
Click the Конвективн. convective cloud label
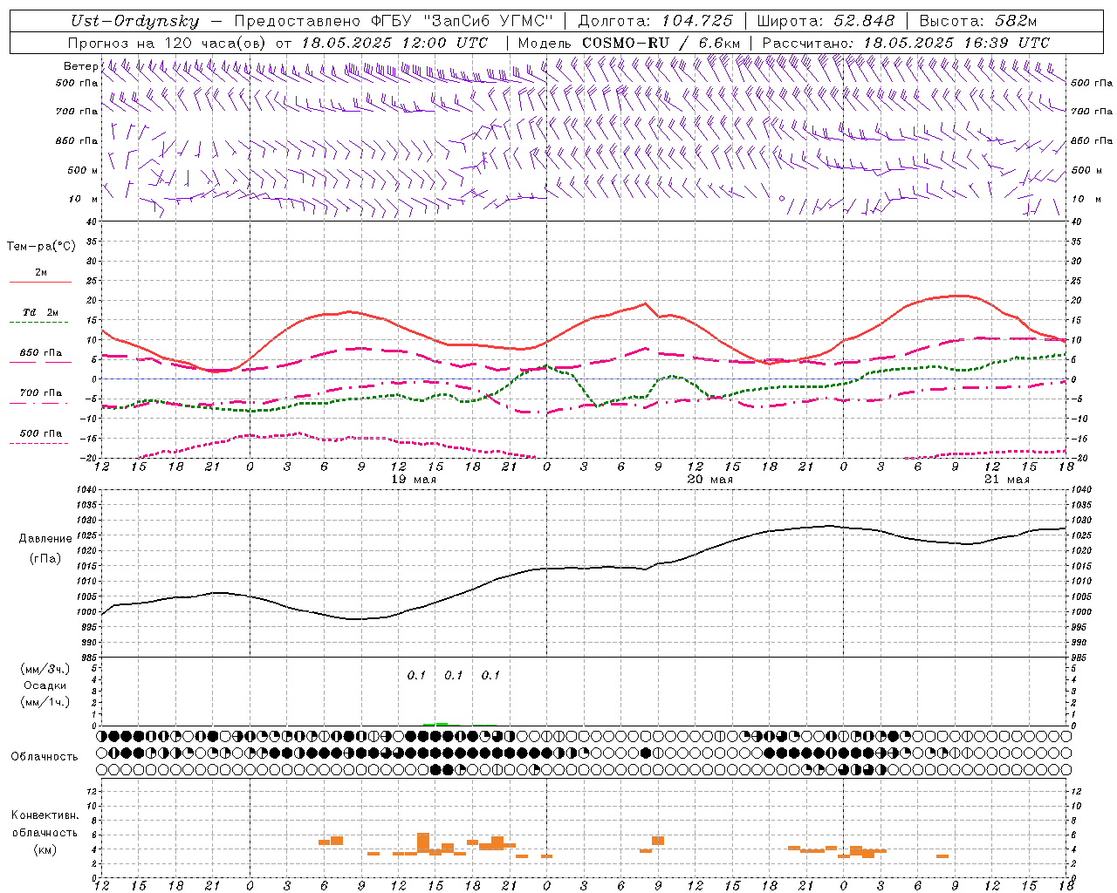45,815
